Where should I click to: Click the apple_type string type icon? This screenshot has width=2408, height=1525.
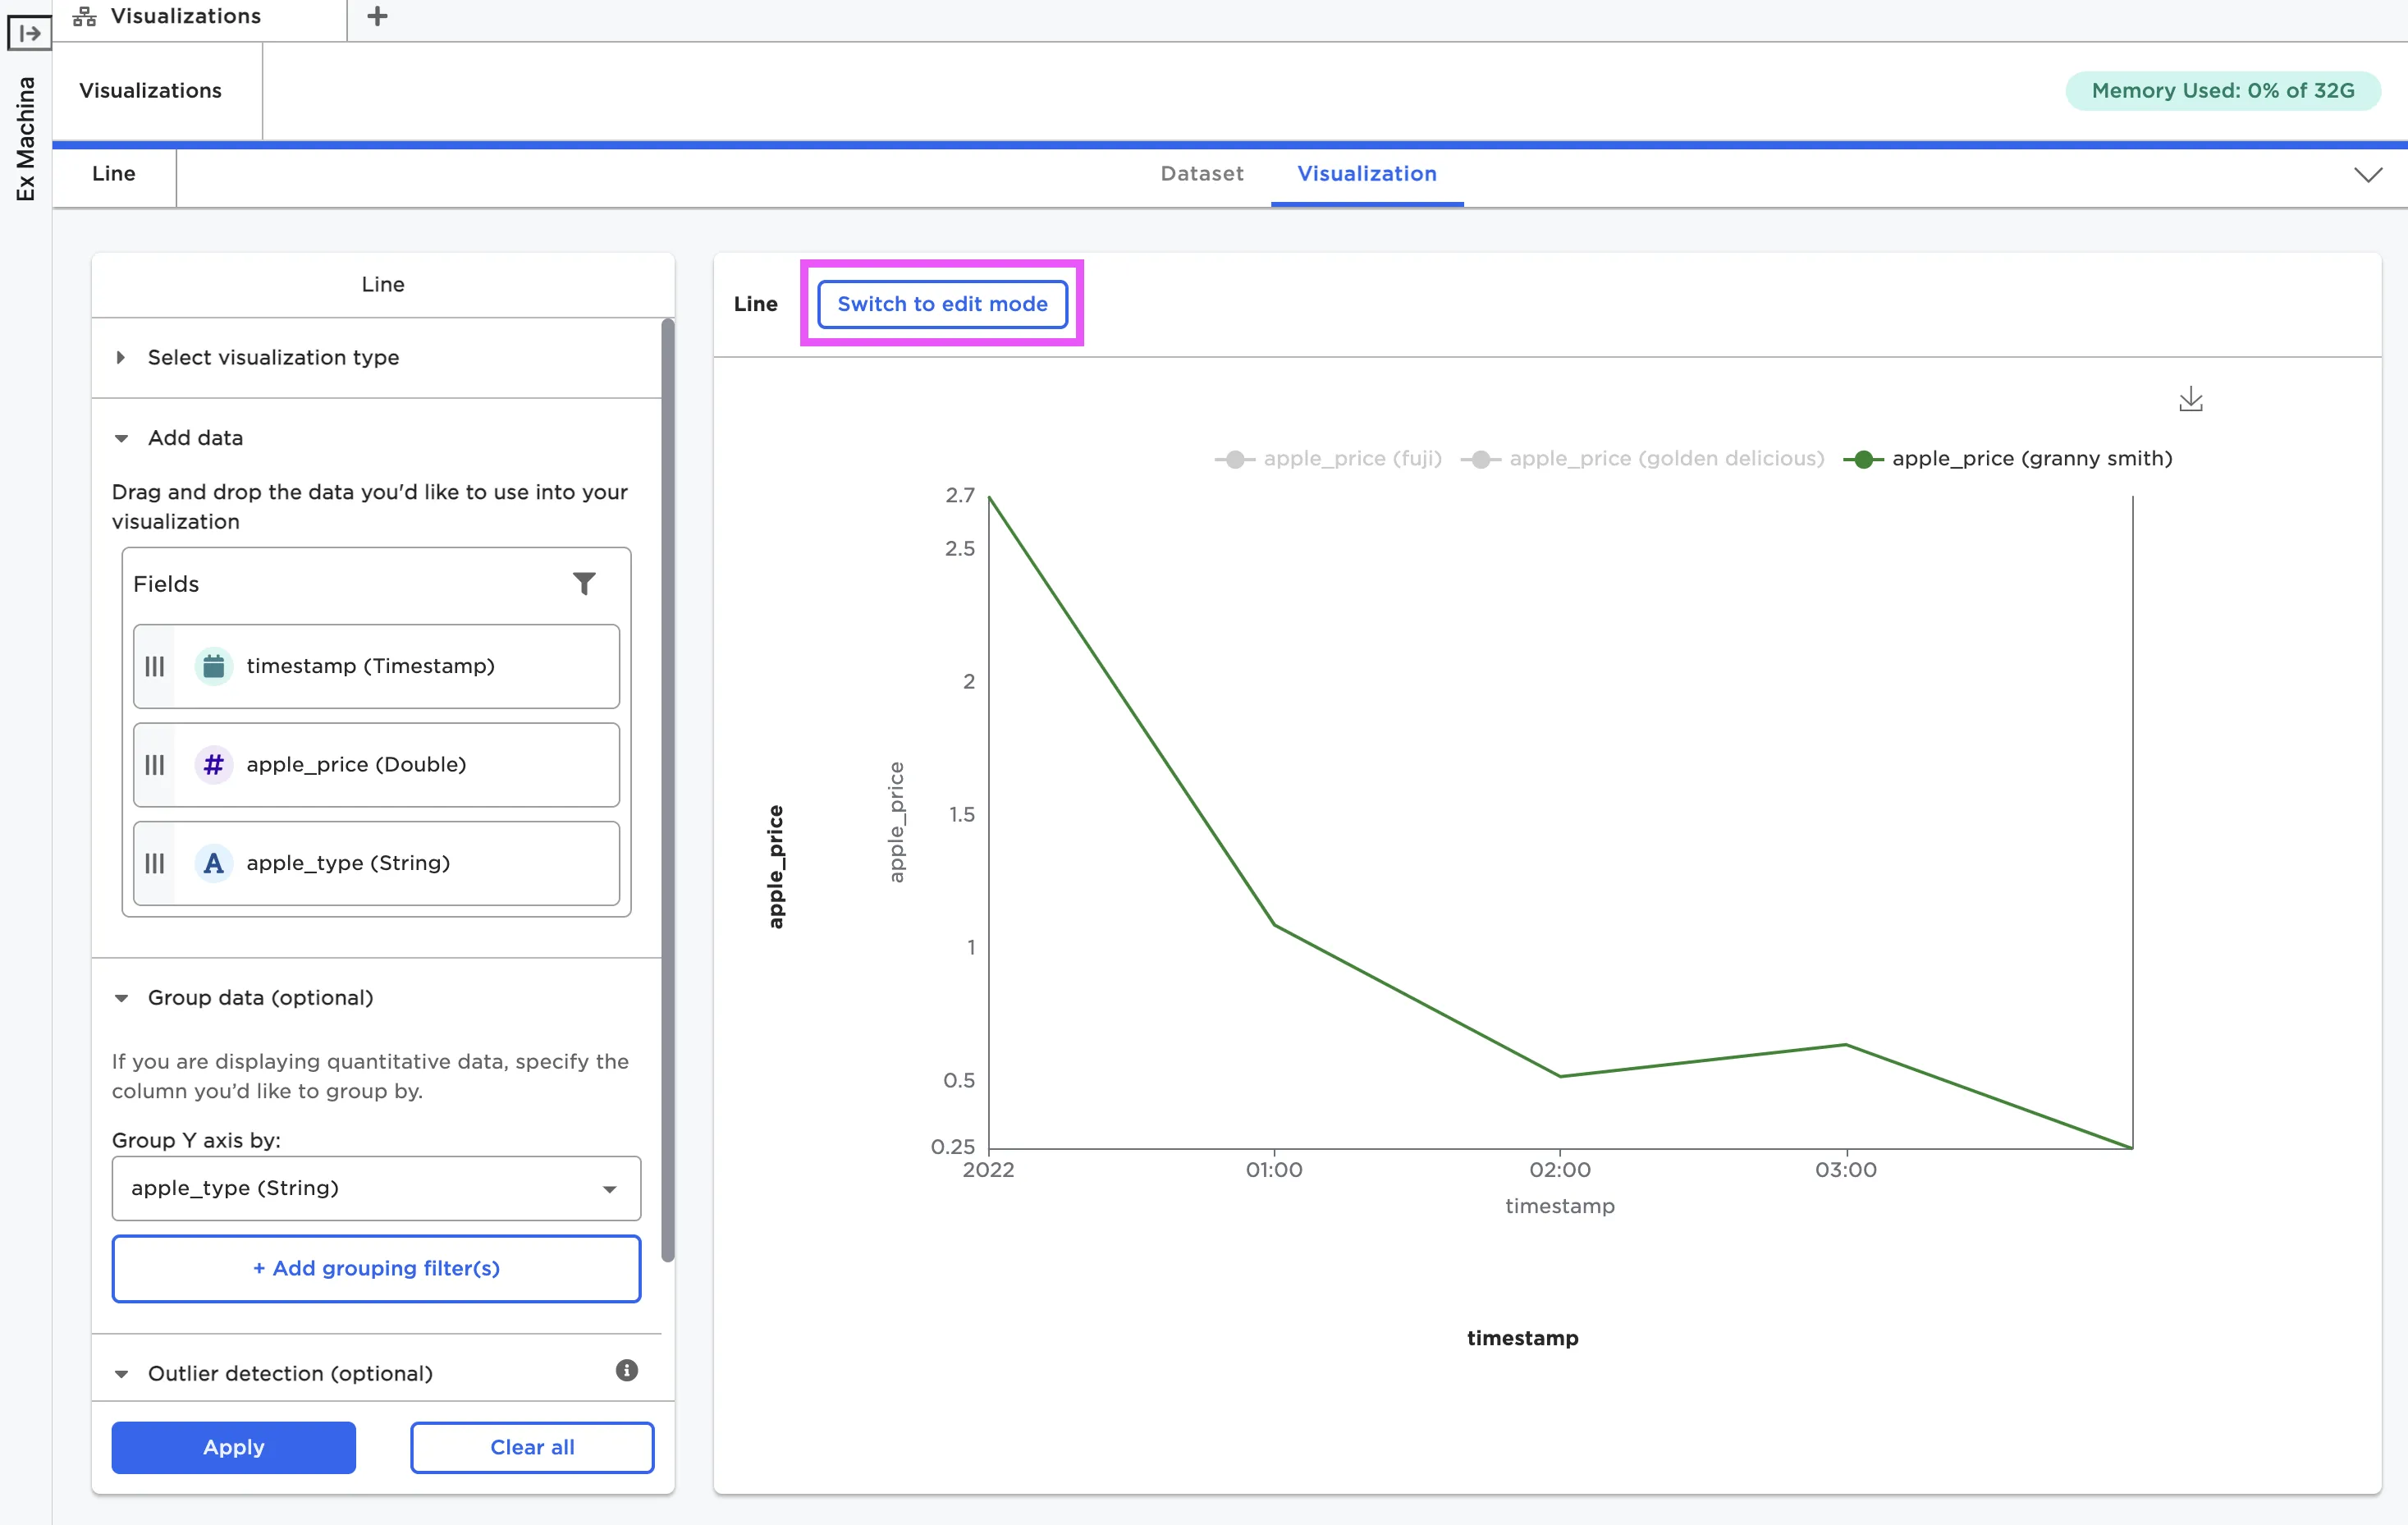point(213,863)
